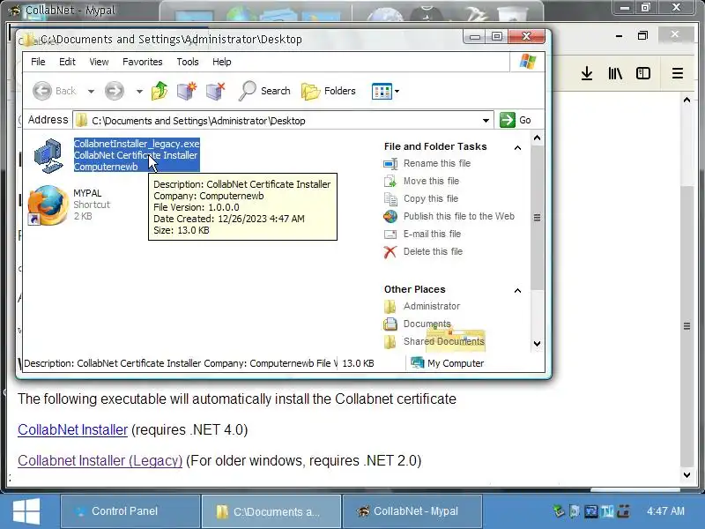Open the Library icon in Mypal toolbar
This screenshot has height=529, width=705.
(615, 73)
